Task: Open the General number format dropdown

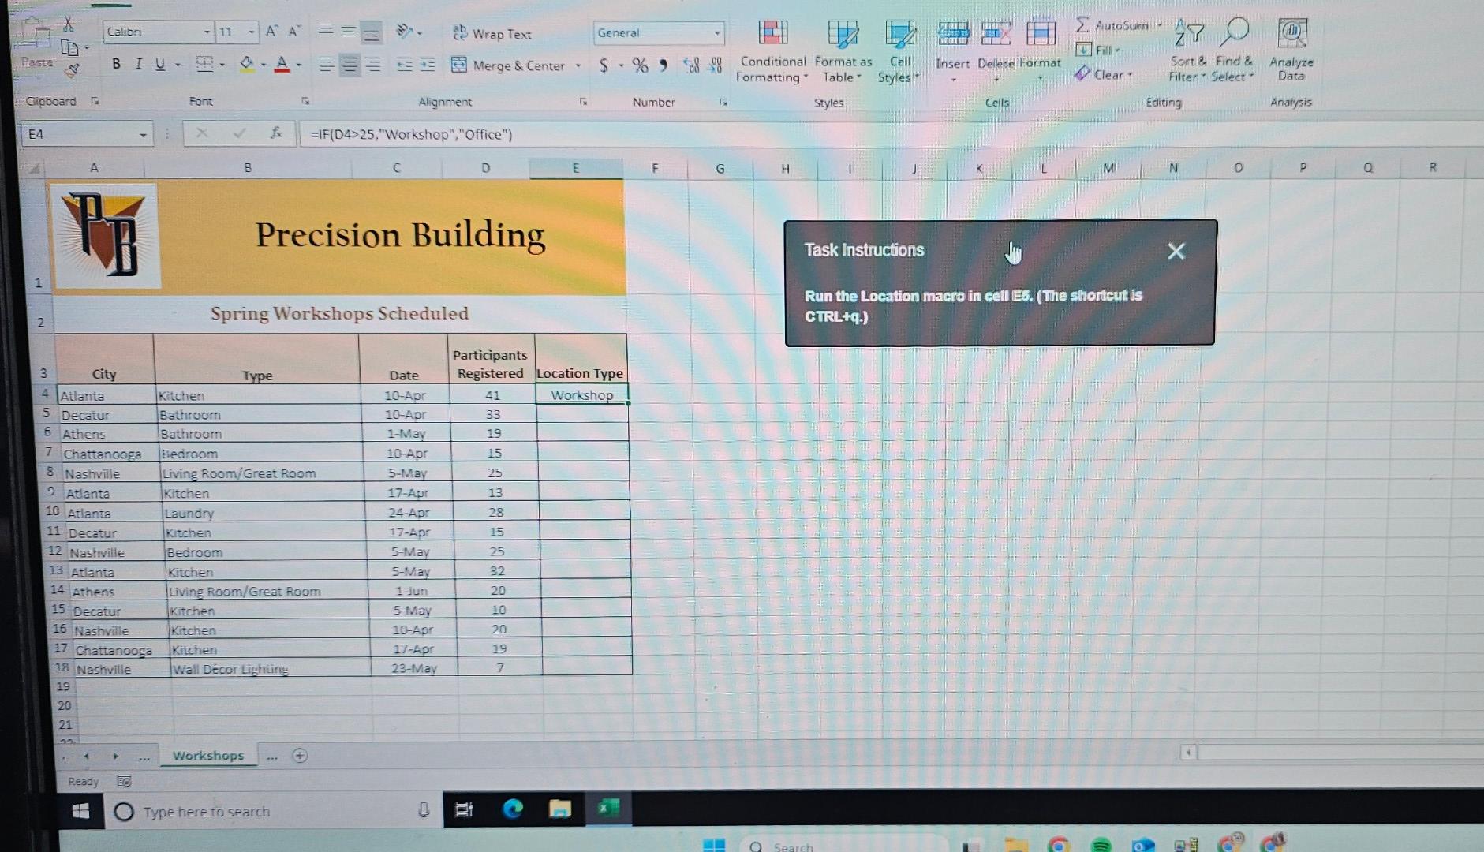Action: click(x=716, y=33)
